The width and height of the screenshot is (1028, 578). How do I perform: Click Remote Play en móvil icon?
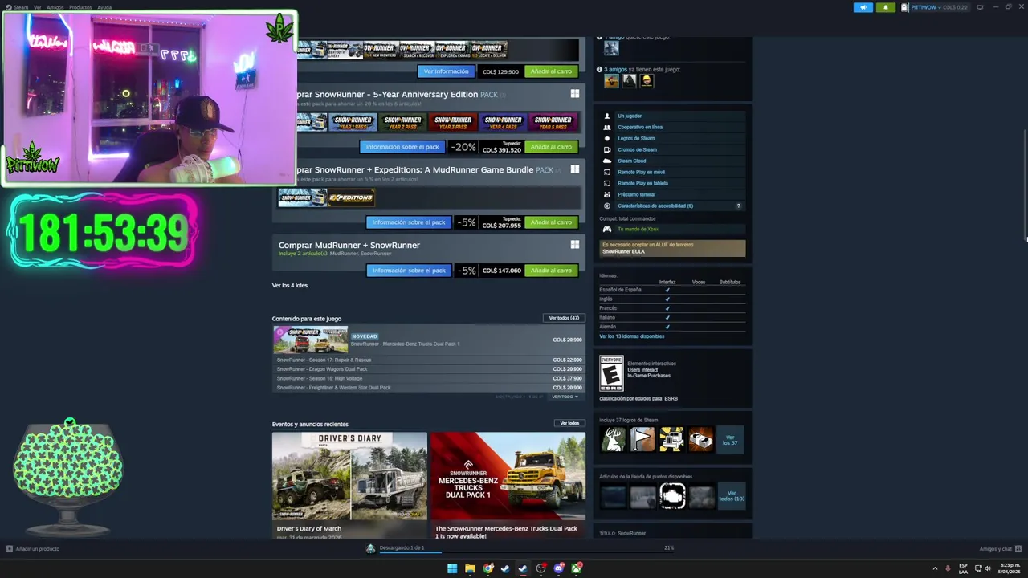[x=607, y=172]
